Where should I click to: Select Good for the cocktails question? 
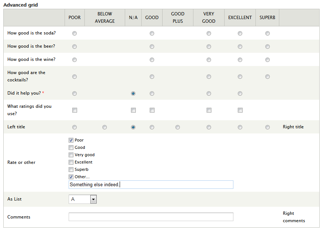point(152,77)
